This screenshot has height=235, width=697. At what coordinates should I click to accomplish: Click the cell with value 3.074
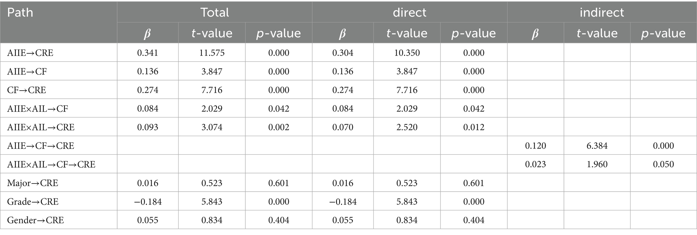212,127
